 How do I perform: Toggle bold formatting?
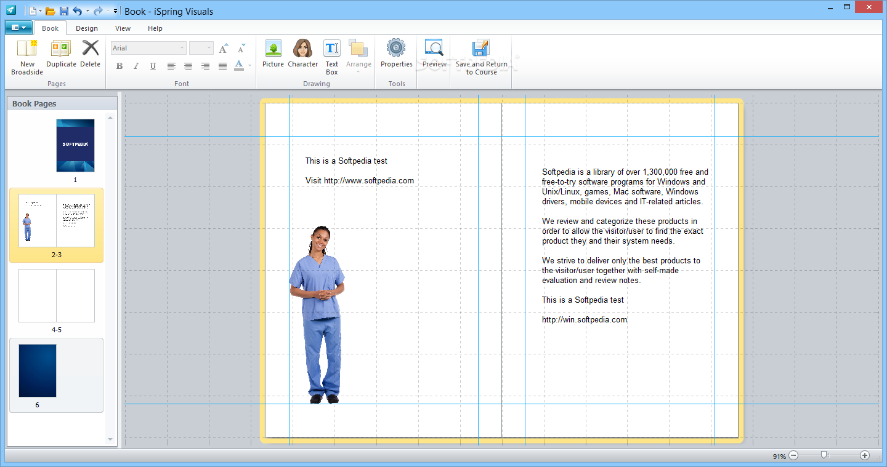pos(119,66)
